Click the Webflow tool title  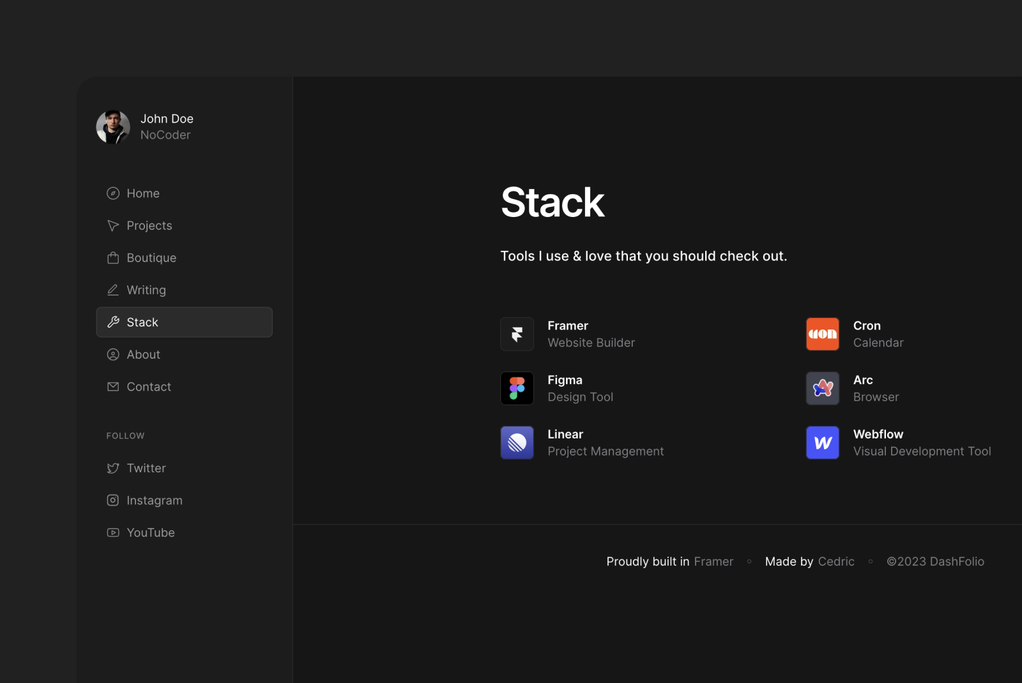[878, 434]
